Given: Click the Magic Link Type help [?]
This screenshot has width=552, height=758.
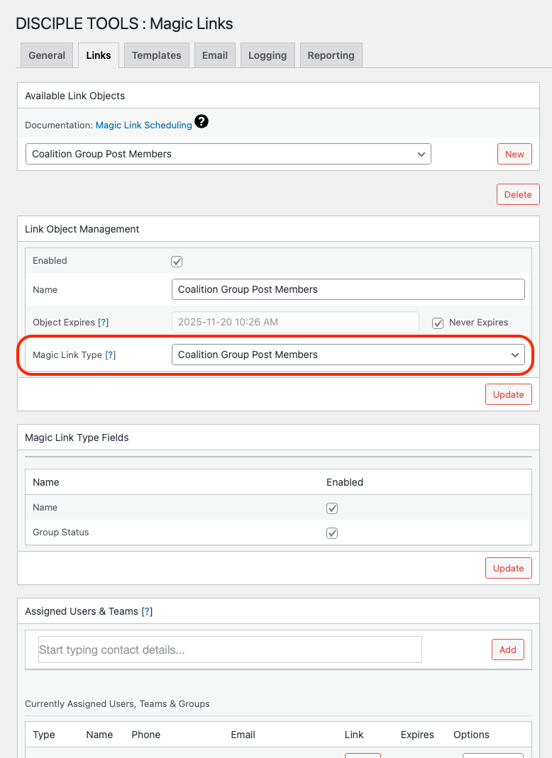Looking at the screenshot, I should 110,355.
